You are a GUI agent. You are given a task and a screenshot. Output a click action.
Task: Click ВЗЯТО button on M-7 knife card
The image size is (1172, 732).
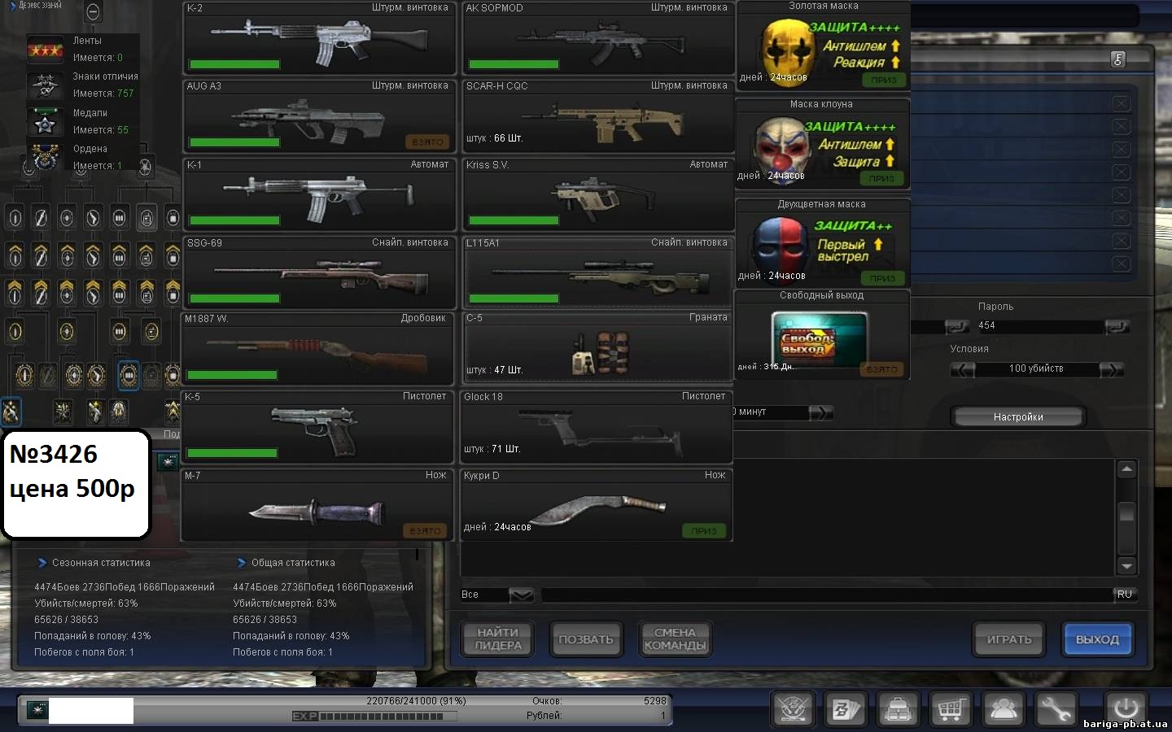[426, 530]
